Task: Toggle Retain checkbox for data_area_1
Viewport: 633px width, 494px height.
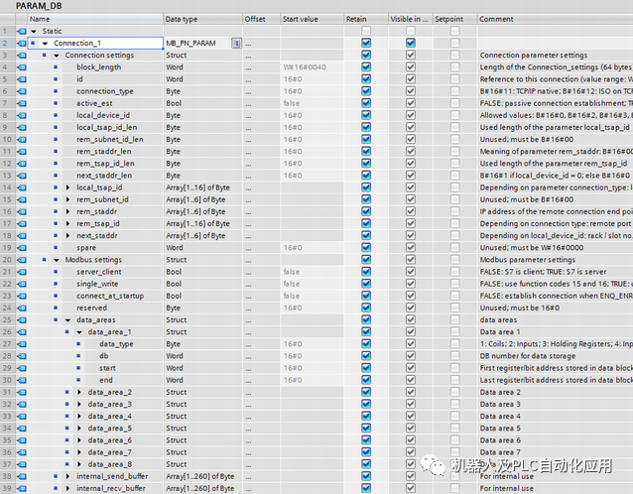Action: click(x=366, y=331)
